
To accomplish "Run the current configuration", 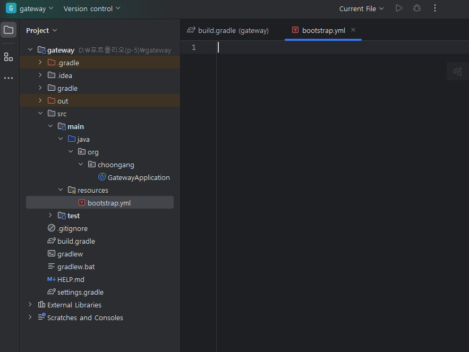I will coord(399,8).
